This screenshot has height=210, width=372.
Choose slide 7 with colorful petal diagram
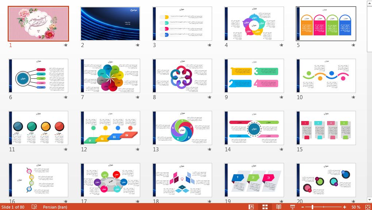[x=110, y=76]
